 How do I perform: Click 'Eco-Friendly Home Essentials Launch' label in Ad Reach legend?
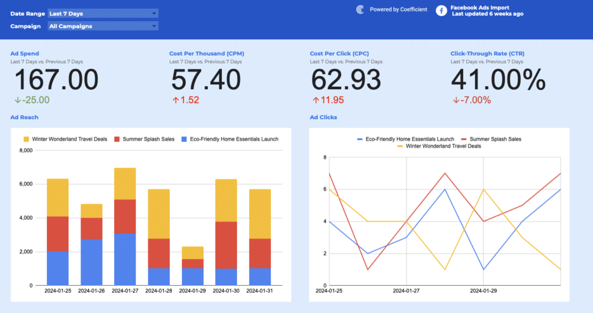(x=234, y=139)
